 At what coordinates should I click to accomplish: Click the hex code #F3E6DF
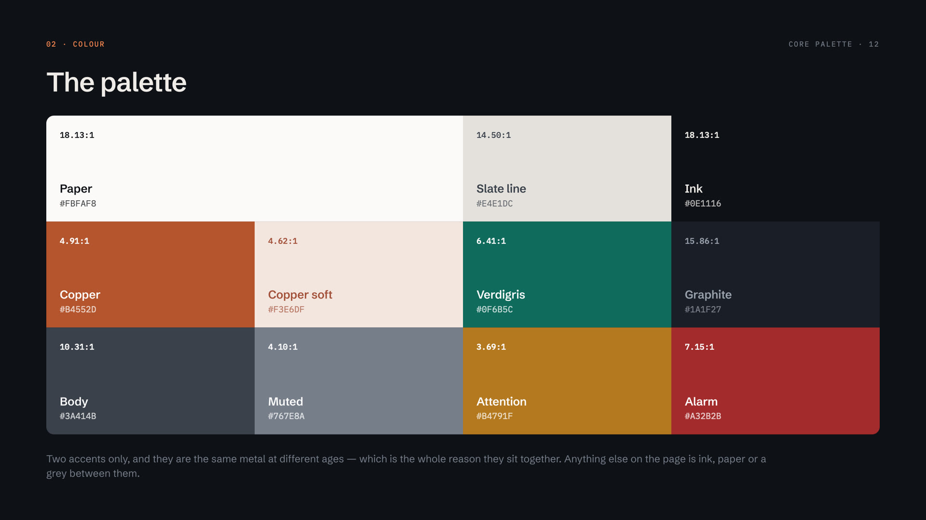tap(286, 310)
